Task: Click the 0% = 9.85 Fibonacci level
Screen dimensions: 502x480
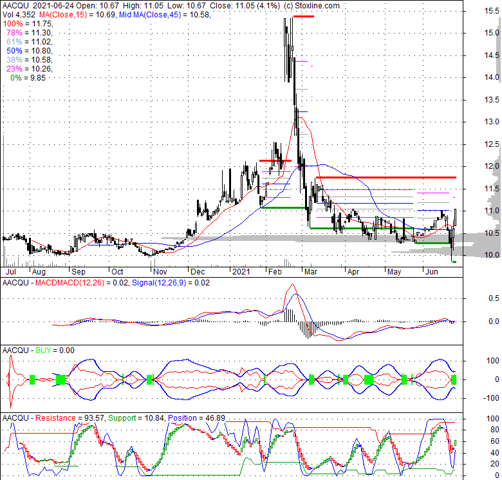Action: 28,78
